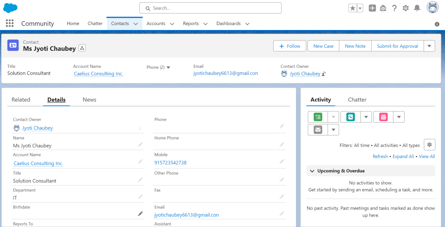Viewport: 445px width, 227px height.
Task: Edit the Phone field pencil icon
Action: 282,126
